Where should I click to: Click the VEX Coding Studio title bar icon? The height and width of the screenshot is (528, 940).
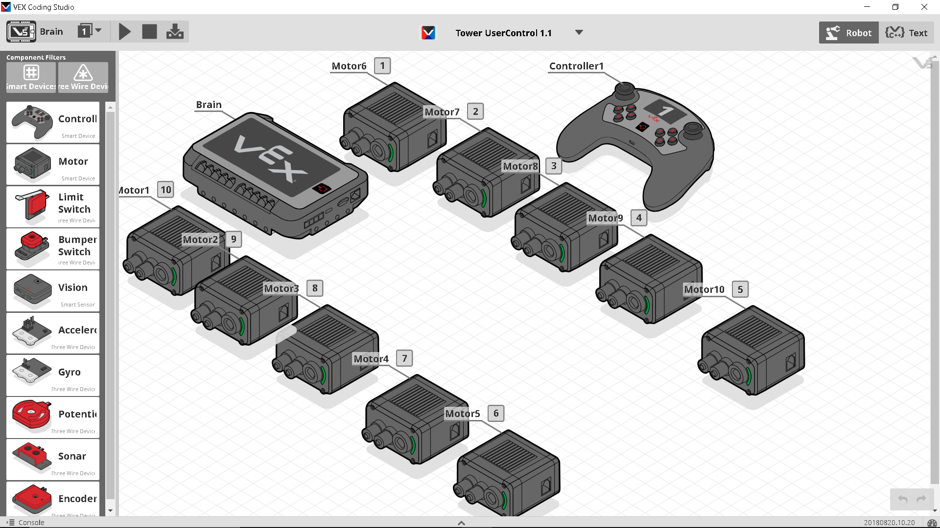coord(6,7)
